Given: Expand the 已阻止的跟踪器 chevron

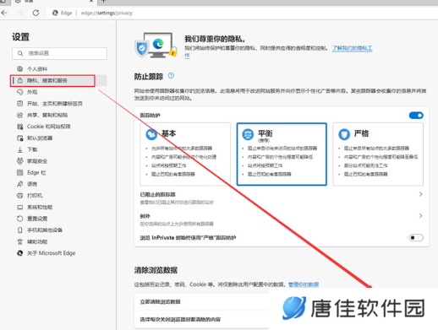Looking at the screenshot, I should point(420,194).
